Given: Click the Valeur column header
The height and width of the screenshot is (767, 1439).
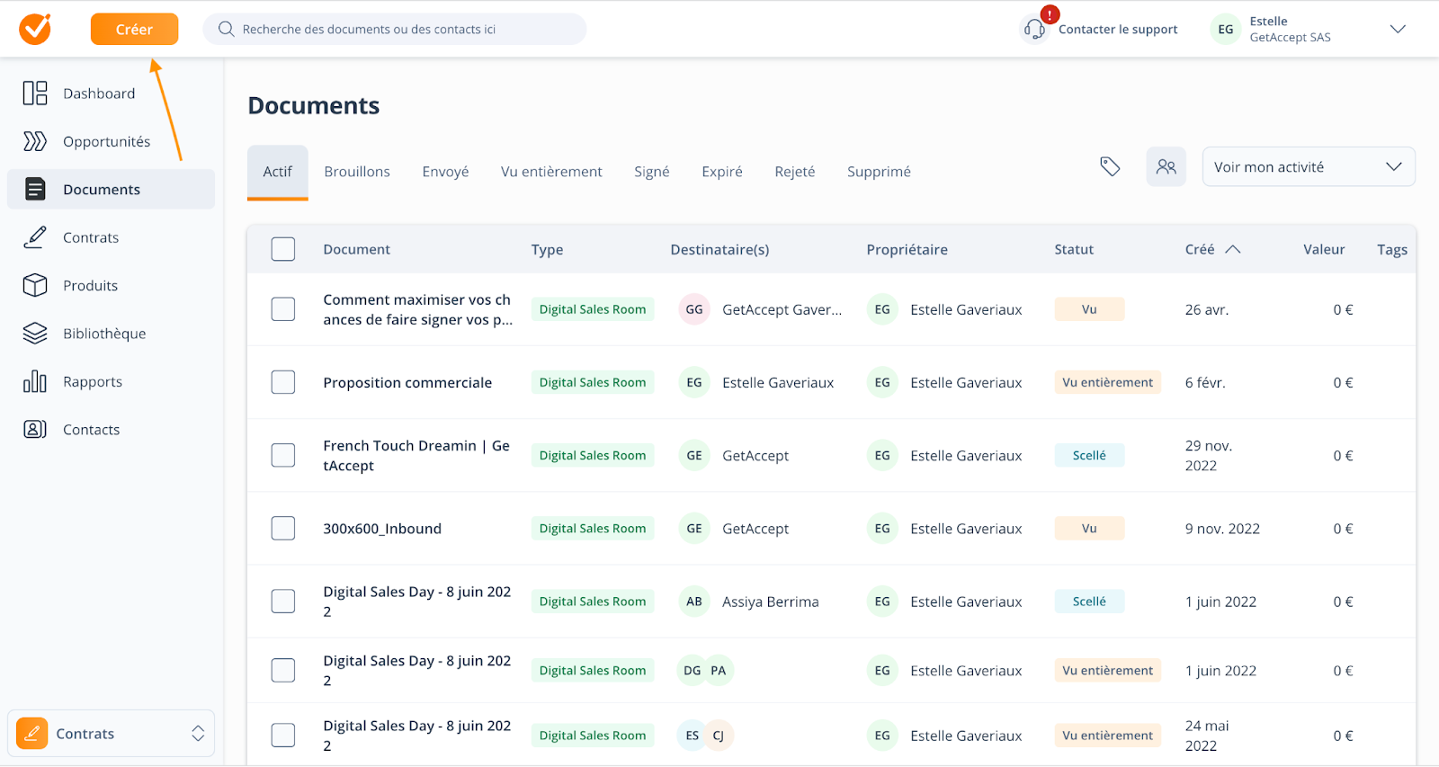Looking at the screenshot, I should click(x=1324, y=249).
